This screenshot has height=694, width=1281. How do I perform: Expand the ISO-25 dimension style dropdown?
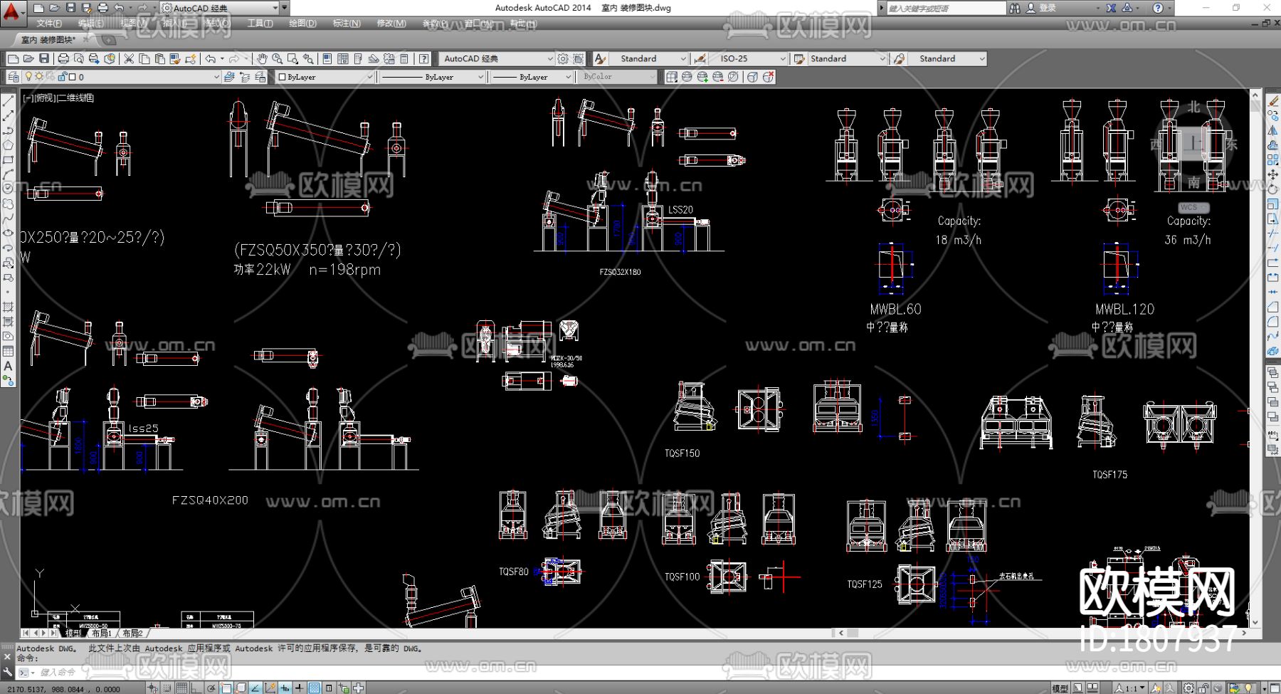click(783, 59)
